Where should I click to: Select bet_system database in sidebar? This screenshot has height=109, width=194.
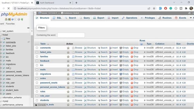(8, 31)
